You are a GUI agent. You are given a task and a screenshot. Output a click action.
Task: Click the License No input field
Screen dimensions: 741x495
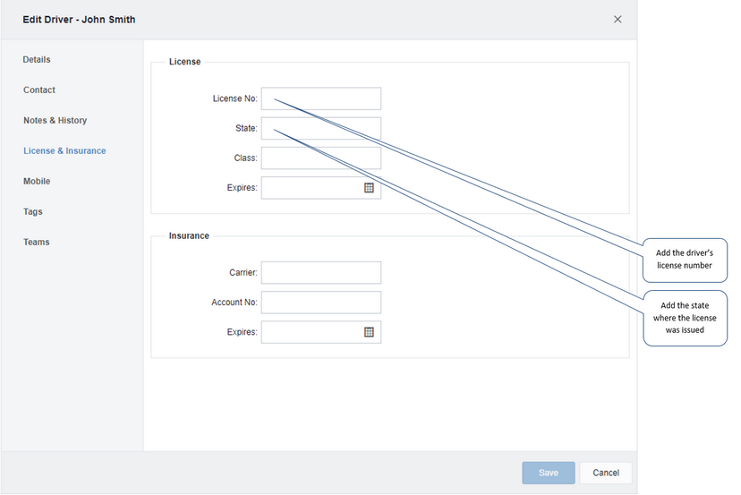[321, 98]
